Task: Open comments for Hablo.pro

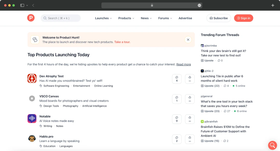Action: (x=177, y=139)
